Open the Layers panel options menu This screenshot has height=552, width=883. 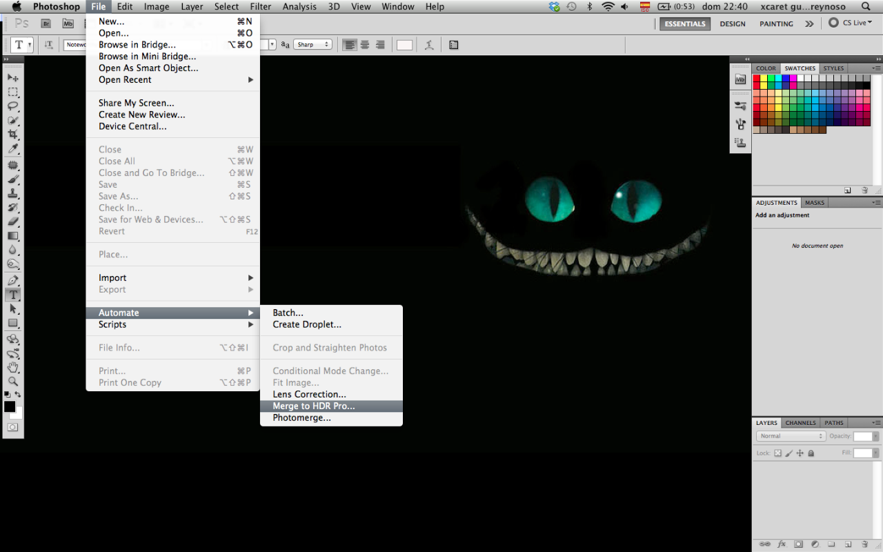[875, 423]
